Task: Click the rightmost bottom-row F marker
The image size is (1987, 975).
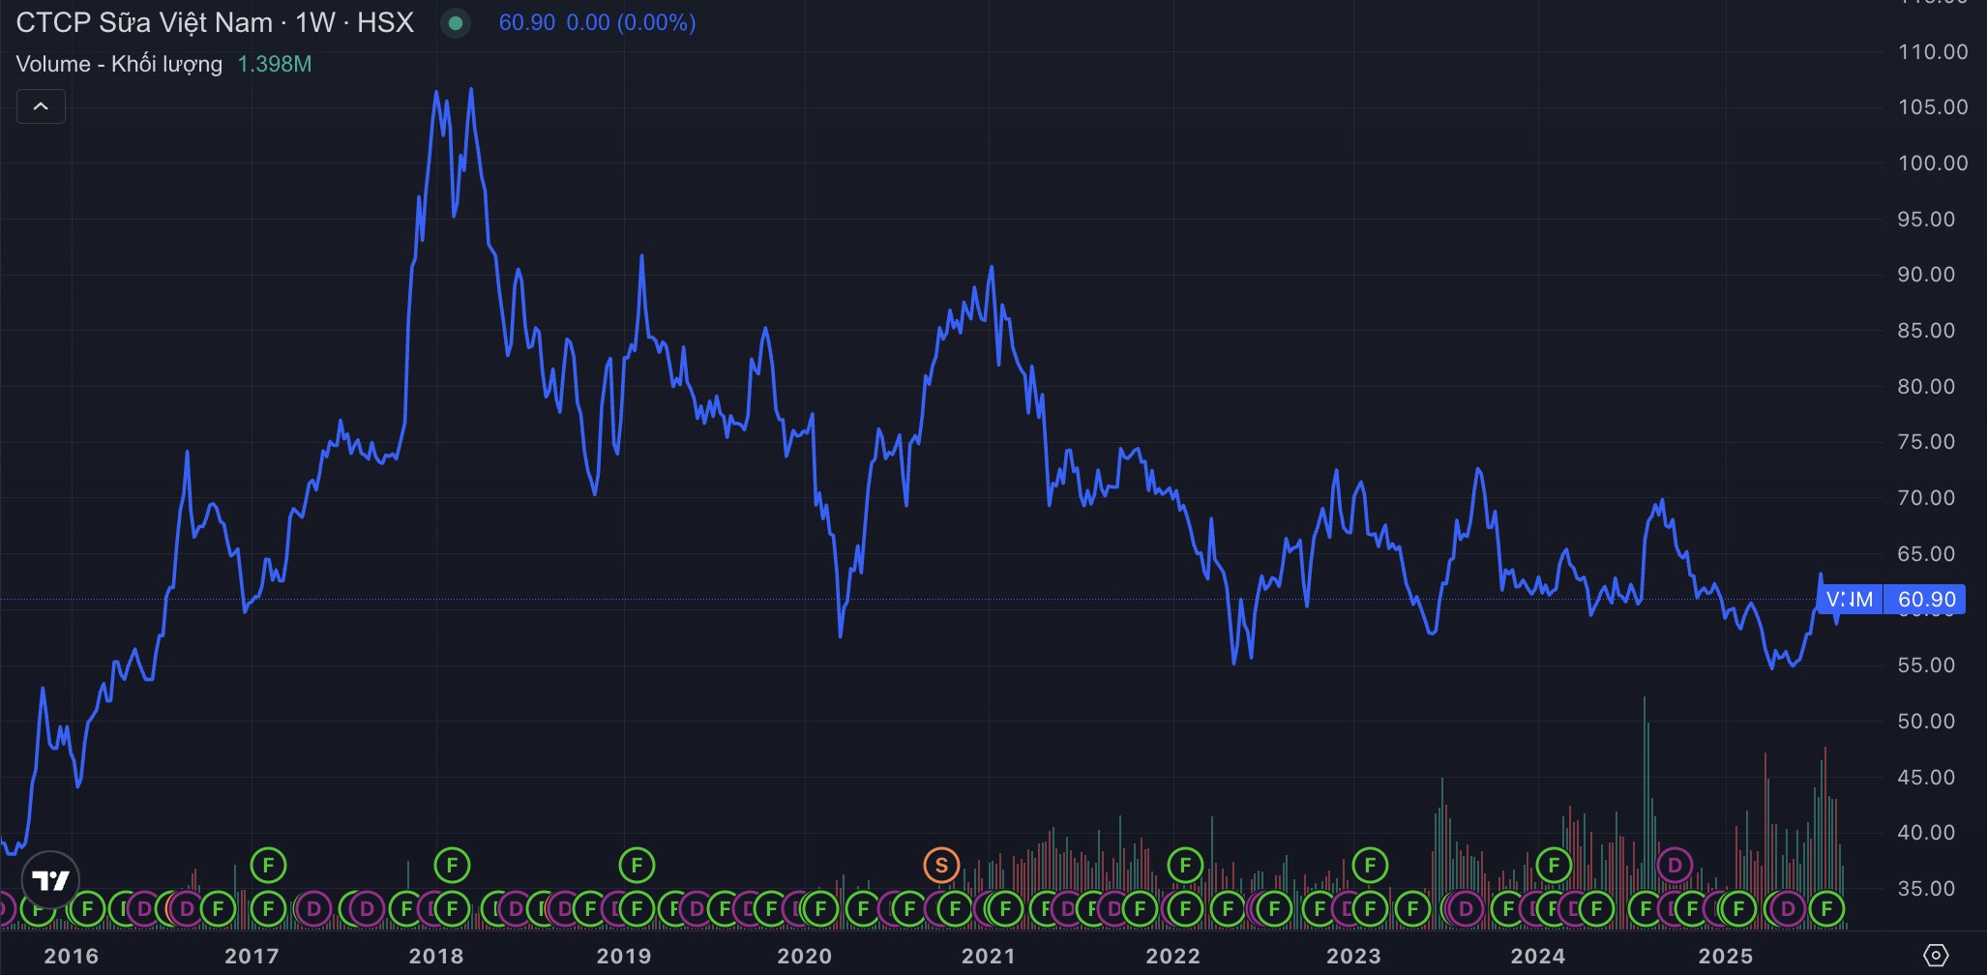Action: tap(1827, 908)
